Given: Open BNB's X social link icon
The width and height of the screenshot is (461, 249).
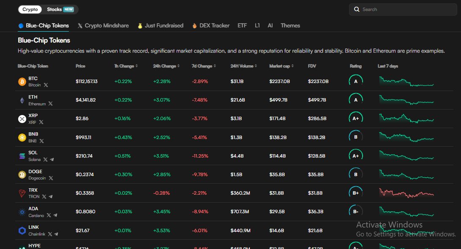Looking at the screenshot, I should (x=42, y=141).
